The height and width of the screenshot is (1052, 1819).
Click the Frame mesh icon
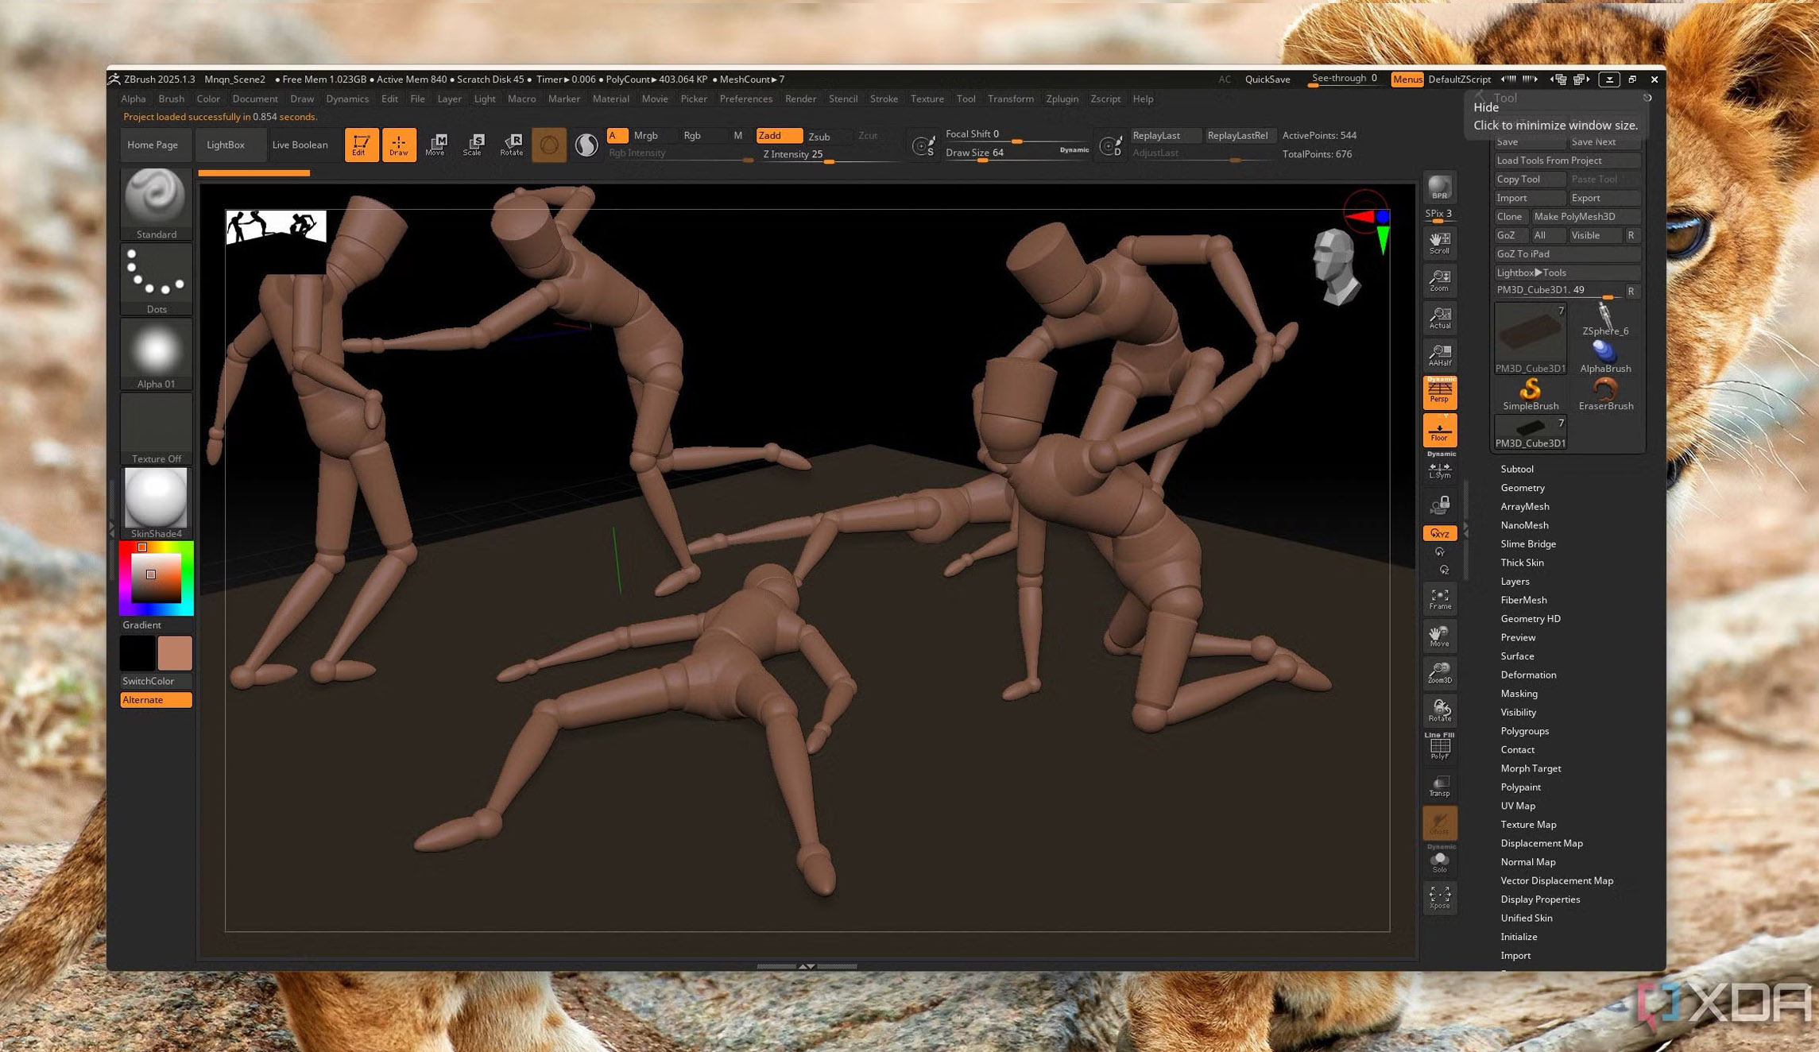click(x=1439, y=599)
